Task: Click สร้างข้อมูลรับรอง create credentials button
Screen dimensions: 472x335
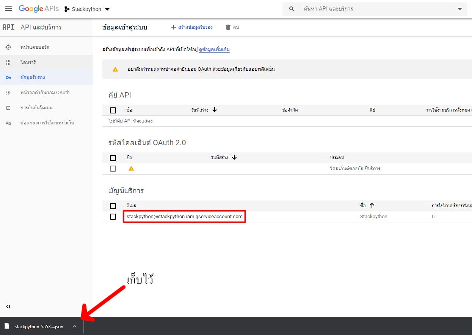Action: (x=192, y=27)
